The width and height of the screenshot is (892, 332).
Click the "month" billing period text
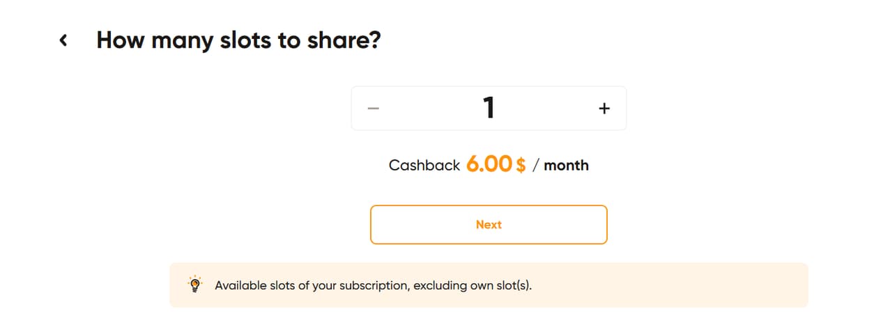click(566, 166)
